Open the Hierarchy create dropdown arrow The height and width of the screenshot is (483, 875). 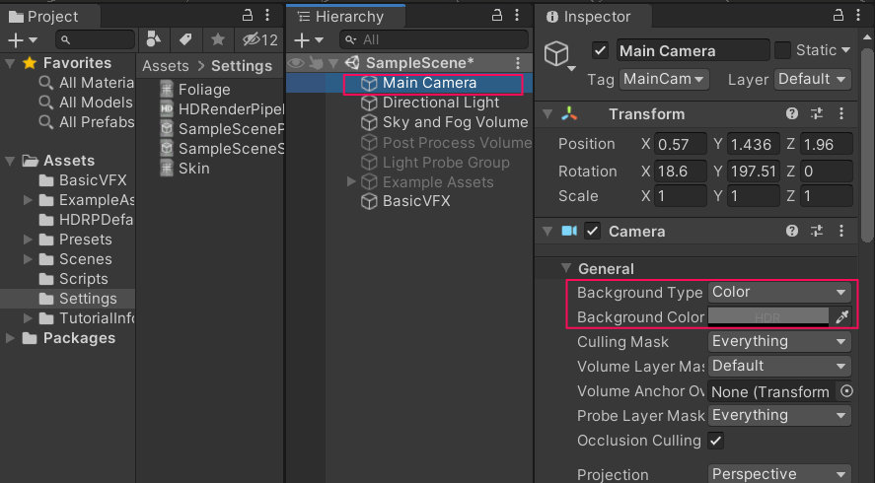click(x=319, y=40)
